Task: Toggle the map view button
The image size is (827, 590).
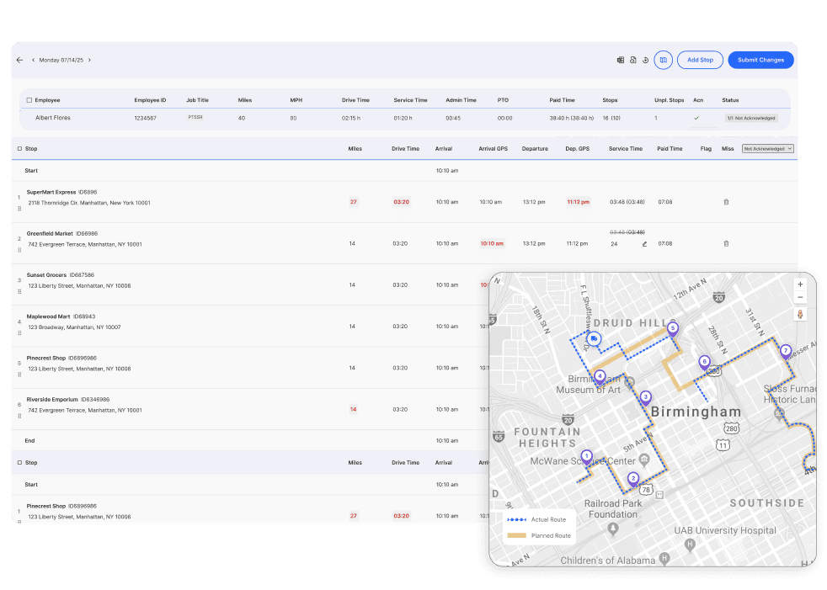Action: coord(664,60)
